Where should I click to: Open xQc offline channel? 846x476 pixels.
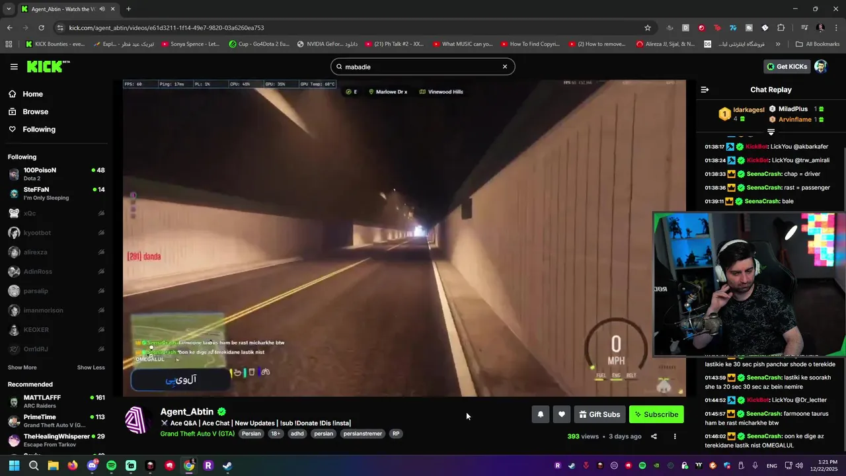(56, 214)
